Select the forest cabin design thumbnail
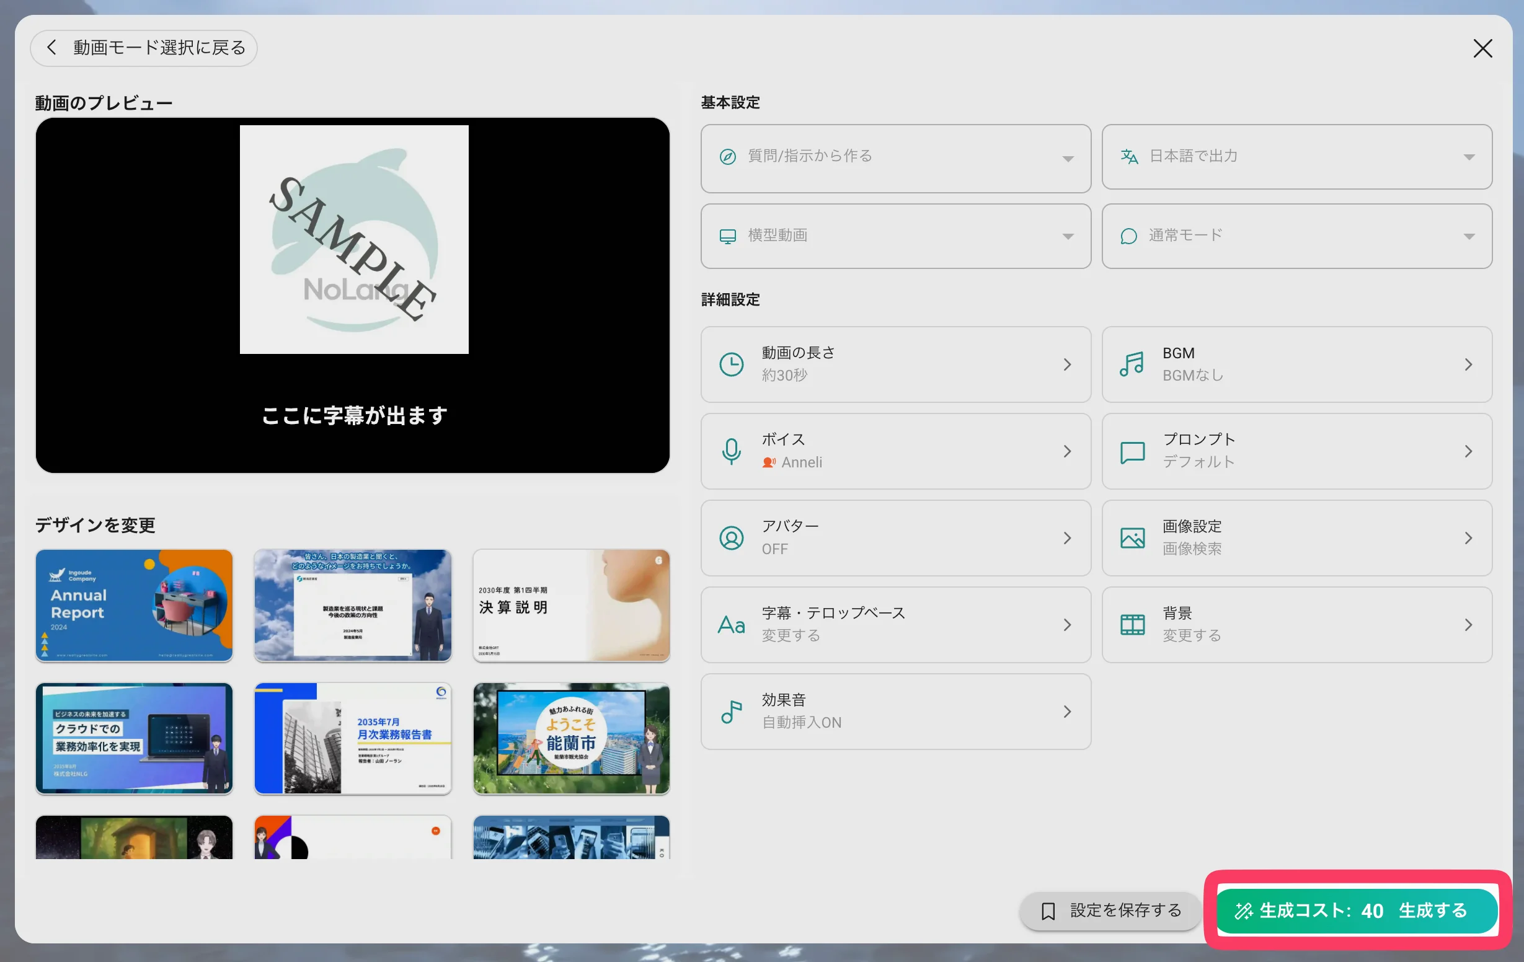 pyautogui.click(x=134, y=837)
